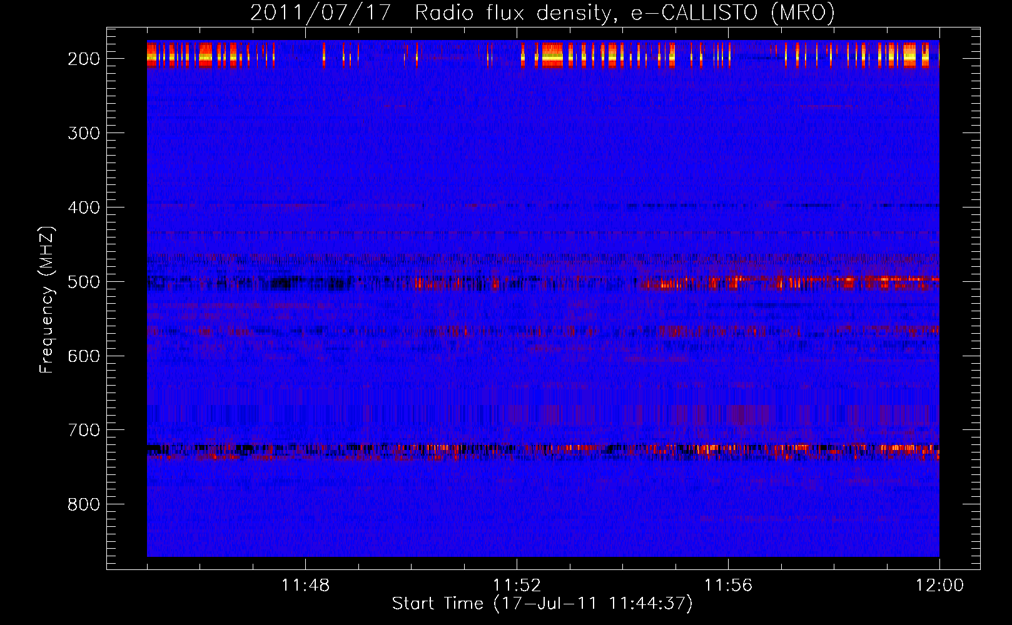Click the 600 frequency tick label
Screen dimensions: 1012x625
click(84, 356)
